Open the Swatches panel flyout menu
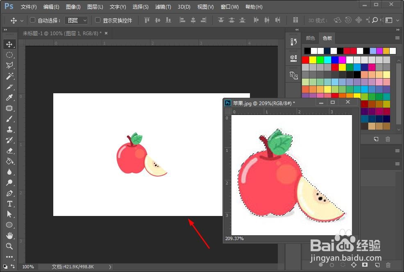This screenshot has height=272, width=404. (x=397, y=38)
